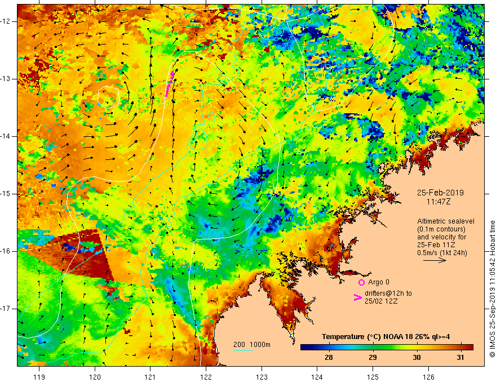Click the 0.5m/s velocity scale arrow
This screenshot has width=496, height=383.
point(435,260)
